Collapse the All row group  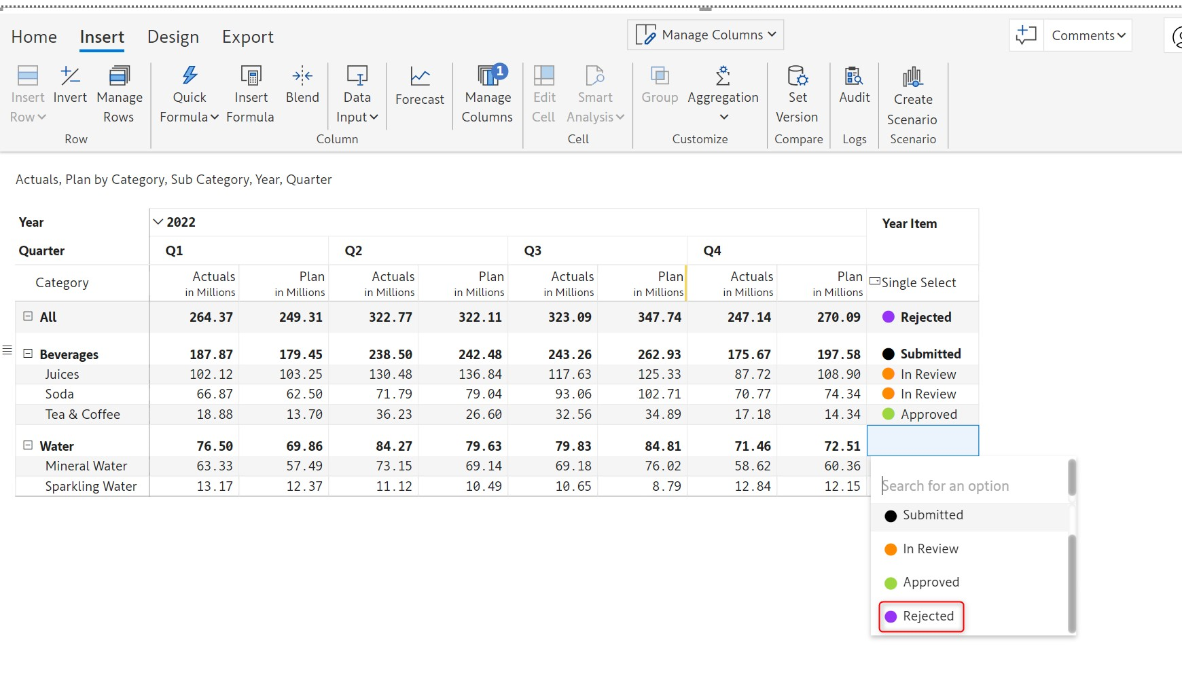[x=28, y=316]
